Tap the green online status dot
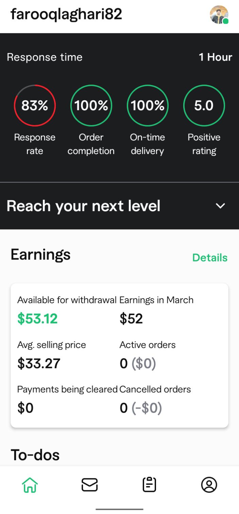239x514 pixels. point(225,21)
